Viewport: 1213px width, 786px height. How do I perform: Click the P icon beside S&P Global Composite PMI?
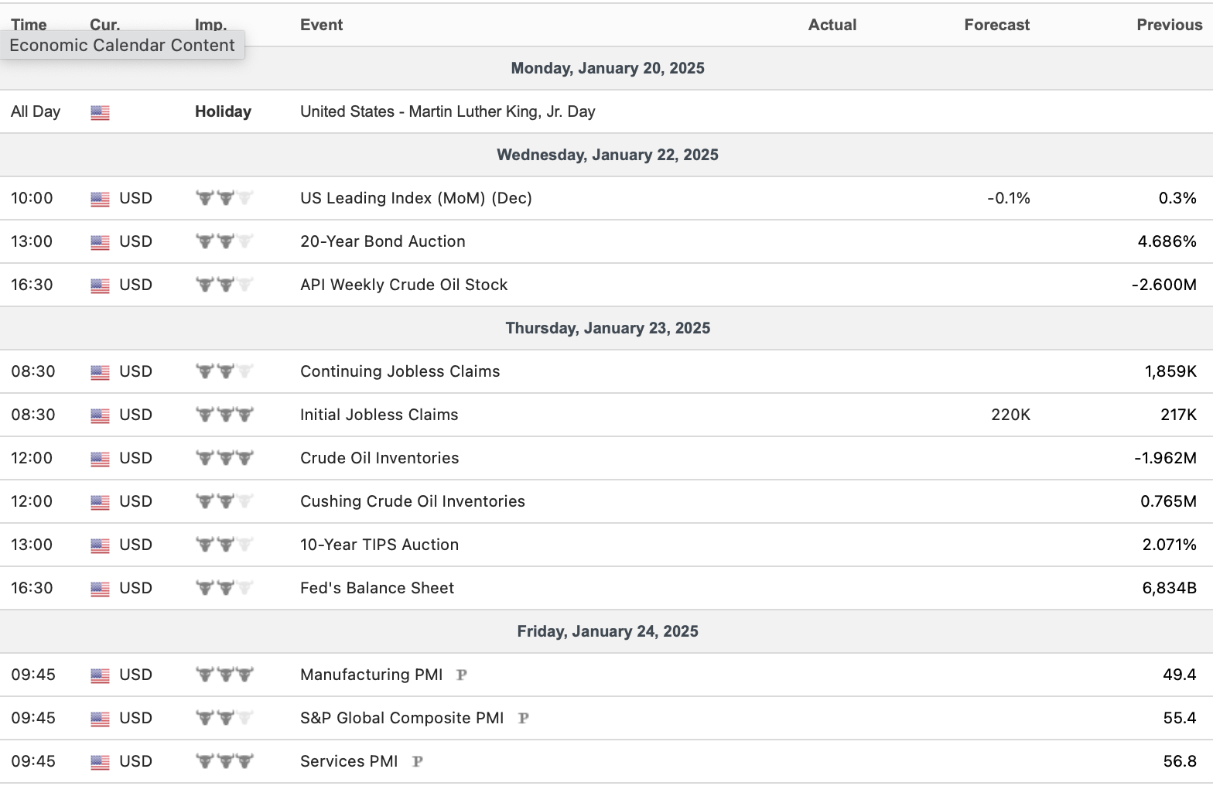[524, 718]
